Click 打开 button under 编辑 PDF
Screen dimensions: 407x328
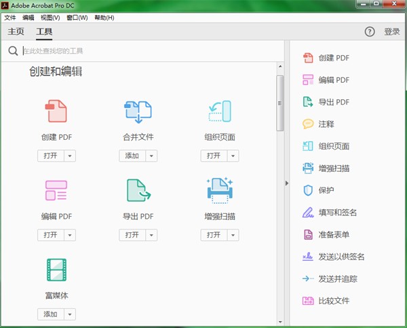coord(51,235)
